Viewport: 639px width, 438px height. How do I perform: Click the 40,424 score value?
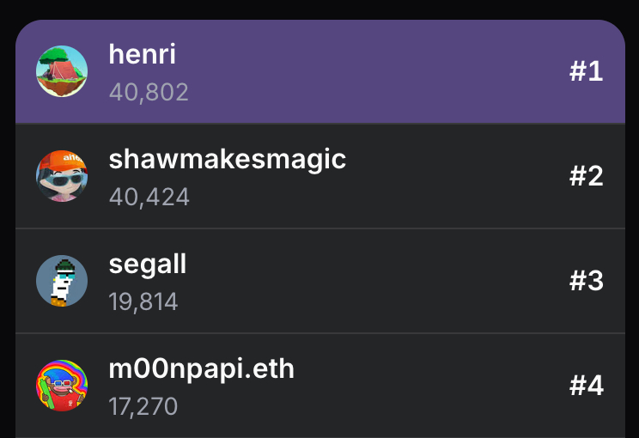149,197
